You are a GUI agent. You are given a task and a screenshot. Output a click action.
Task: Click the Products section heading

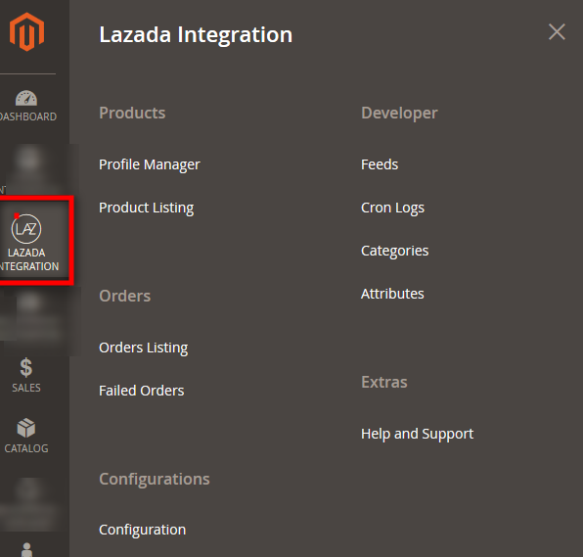pyautogui.click(x=132, y=113)
